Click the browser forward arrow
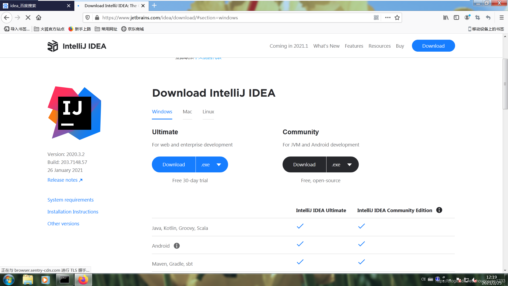The image size is (508, 286). click(x=17, y=17)
